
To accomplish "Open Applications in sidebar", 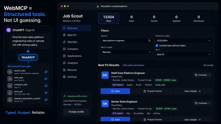I will click(x=76, y=56).
